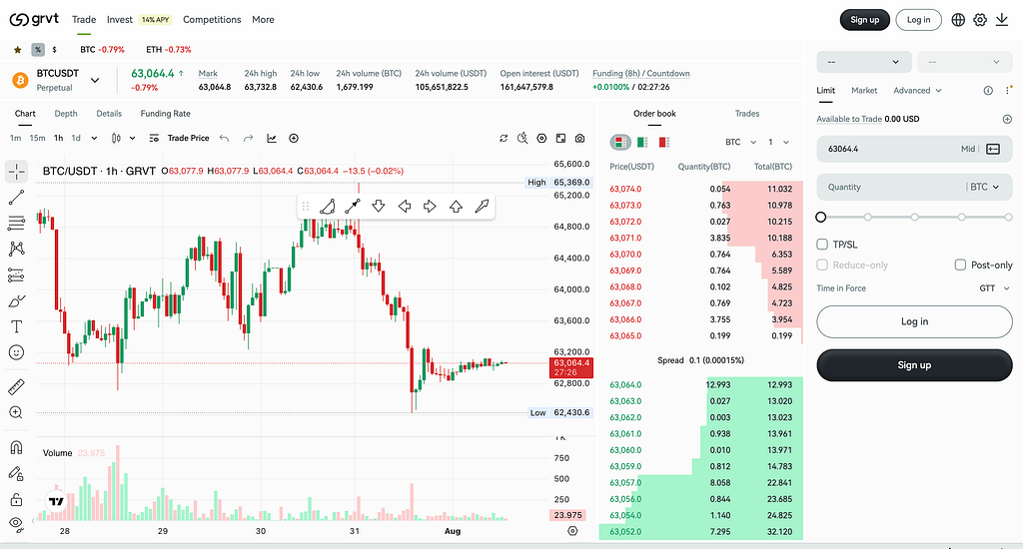Expand the BTCUSDT pair selector chevron
Image resolution: width=1023 pixels, height=549 pixels.
[x=95, y=80]
